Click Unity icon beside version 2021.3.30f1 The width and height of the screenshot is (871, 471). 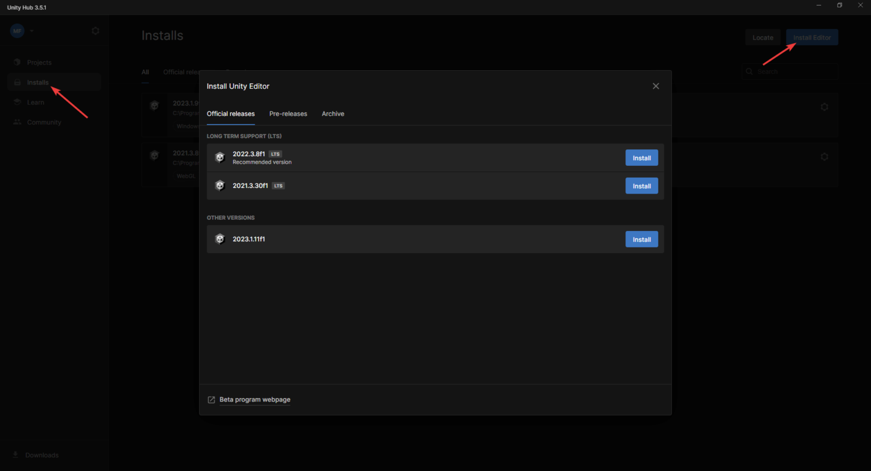(220, 186)
